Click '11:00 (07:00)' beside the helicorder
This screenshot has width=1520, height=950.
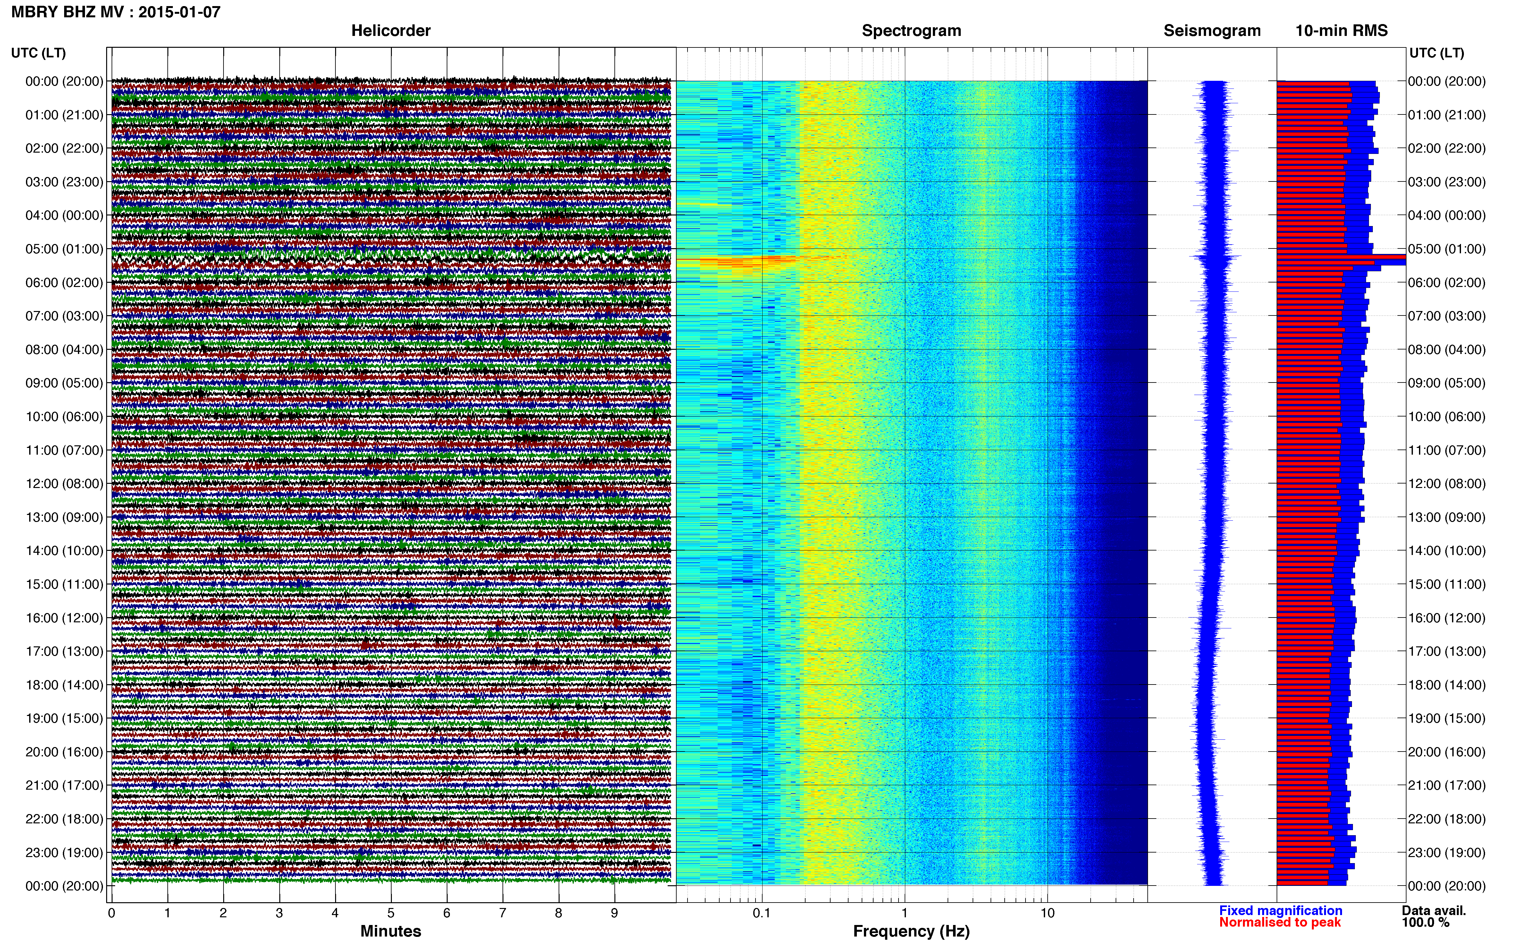[x=64, y=450]
